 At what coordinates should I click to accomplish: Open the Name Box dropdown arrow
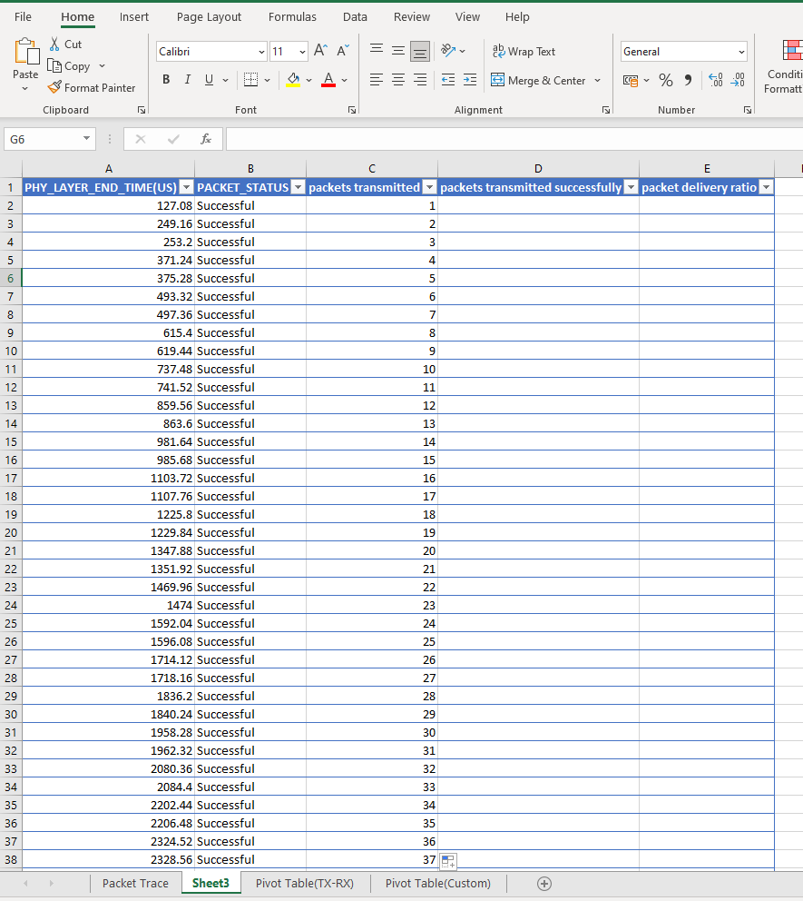coord(86,138)
